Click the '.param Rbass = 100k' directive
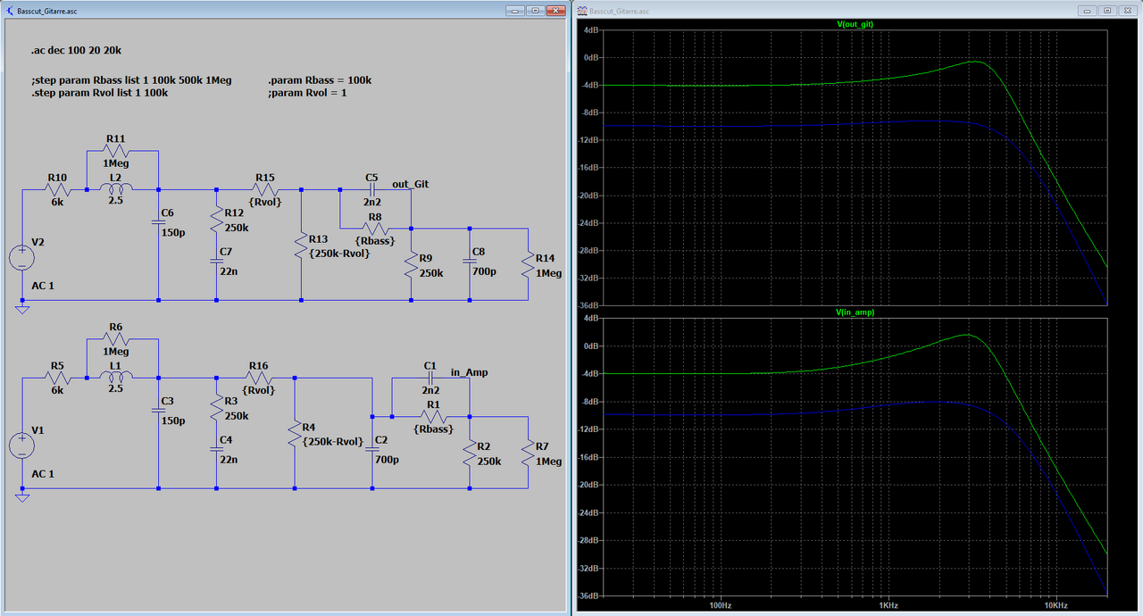1143x616 pixels. pyautogui.click(x=320, y=80)
